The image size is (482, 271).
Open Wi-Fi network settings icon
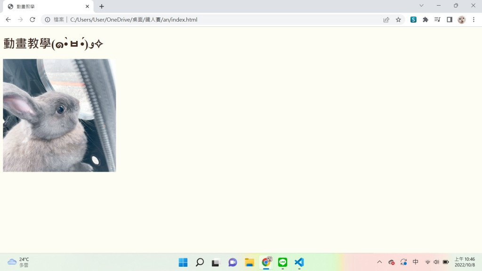[427, 262]
